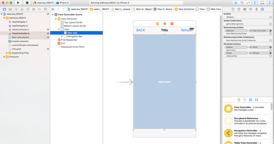This screenshot has width=274, height=144.
Task: Open the Symbol navigator tab
Action: [10, 9]
